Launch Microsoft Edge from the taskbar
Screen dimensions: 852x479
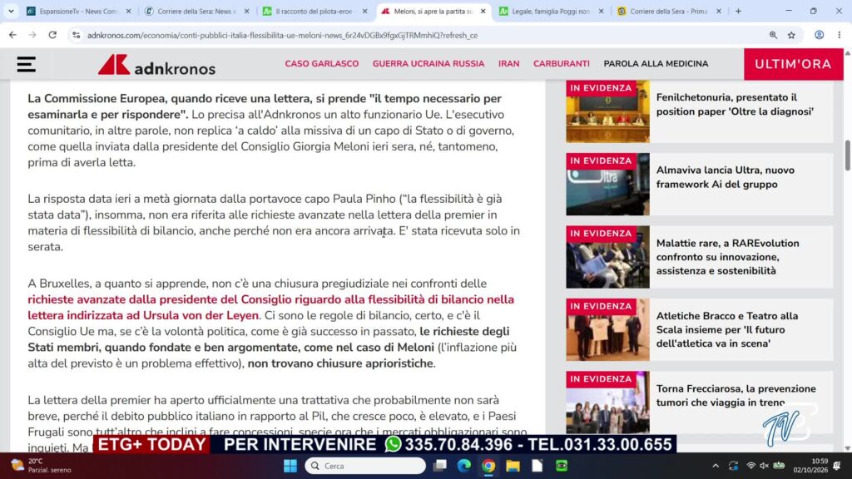click(x=464, y=466)
